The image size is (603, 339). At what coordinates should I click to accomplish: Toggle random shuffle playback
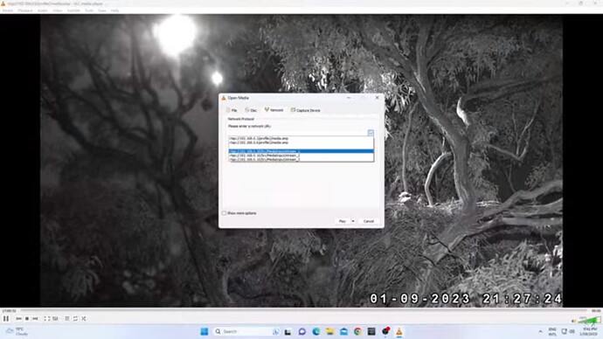[84, 319]
